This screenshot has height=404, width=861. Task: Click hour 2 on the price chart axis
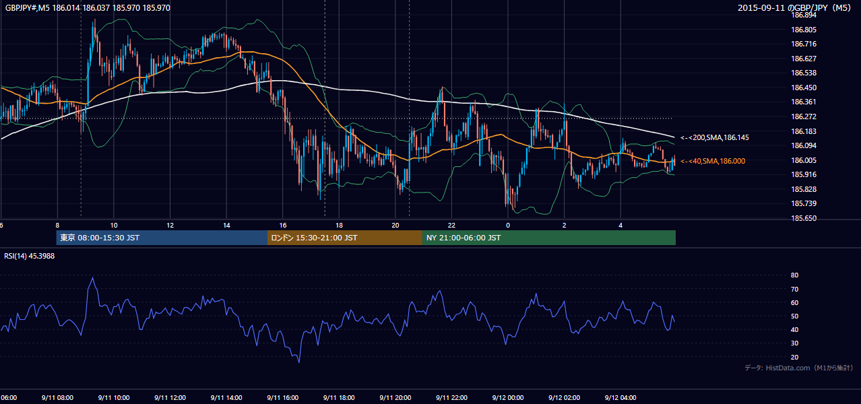tap(565, 226)
